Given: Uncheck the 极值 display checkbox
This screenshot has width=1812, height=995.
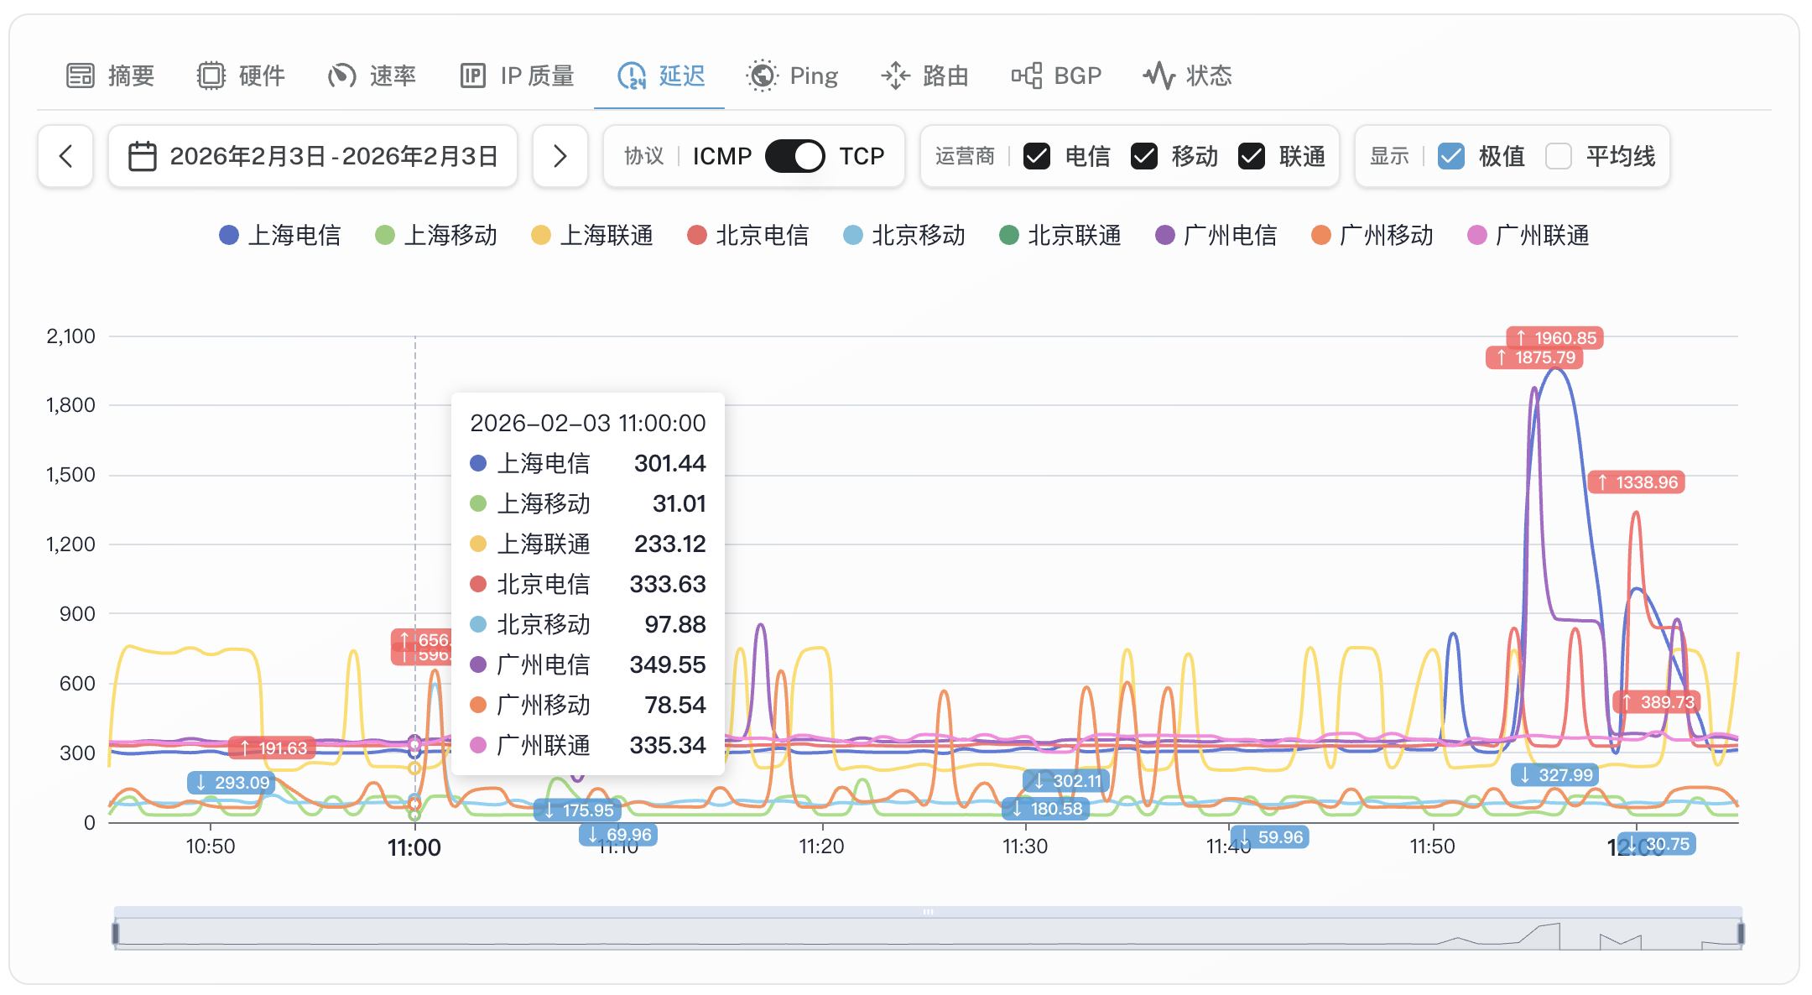Looking at the screenshot, I should (1450, 156).
